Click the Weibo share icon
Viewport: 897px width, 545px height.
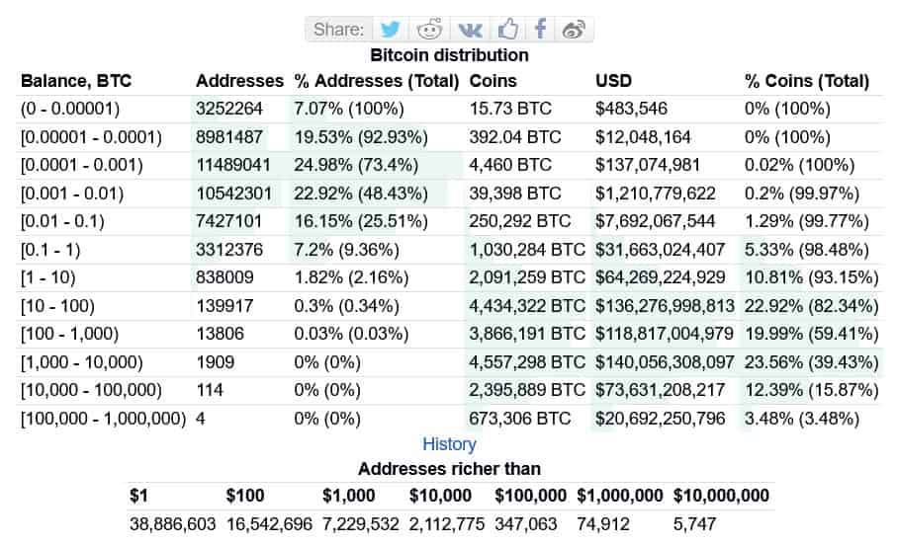575,29
